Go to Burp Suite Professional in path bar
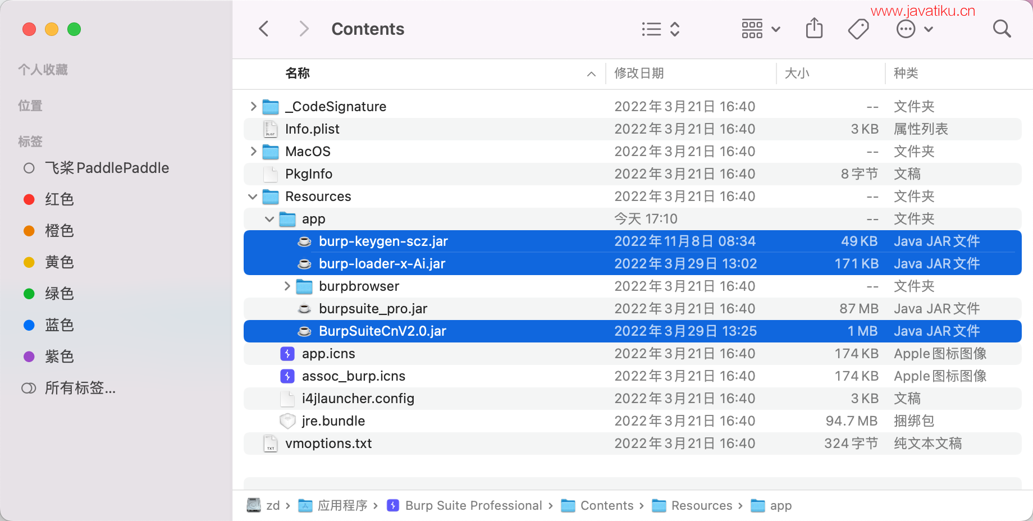Screen dimensions: 1033x521 [x=465, y=505]
